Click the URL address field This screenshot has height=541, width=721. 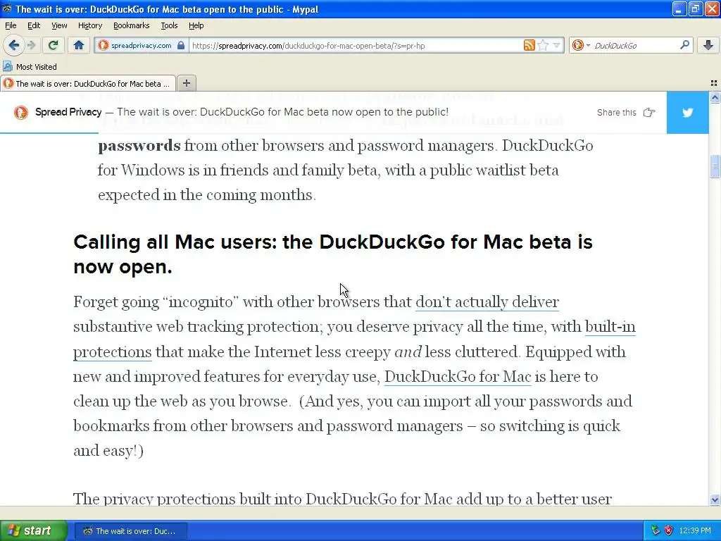355,45
